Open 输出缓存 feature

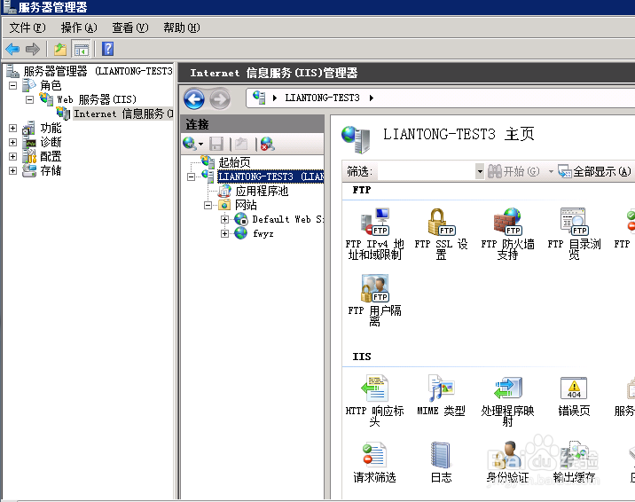pyautogui.click(x=574, y=462)
